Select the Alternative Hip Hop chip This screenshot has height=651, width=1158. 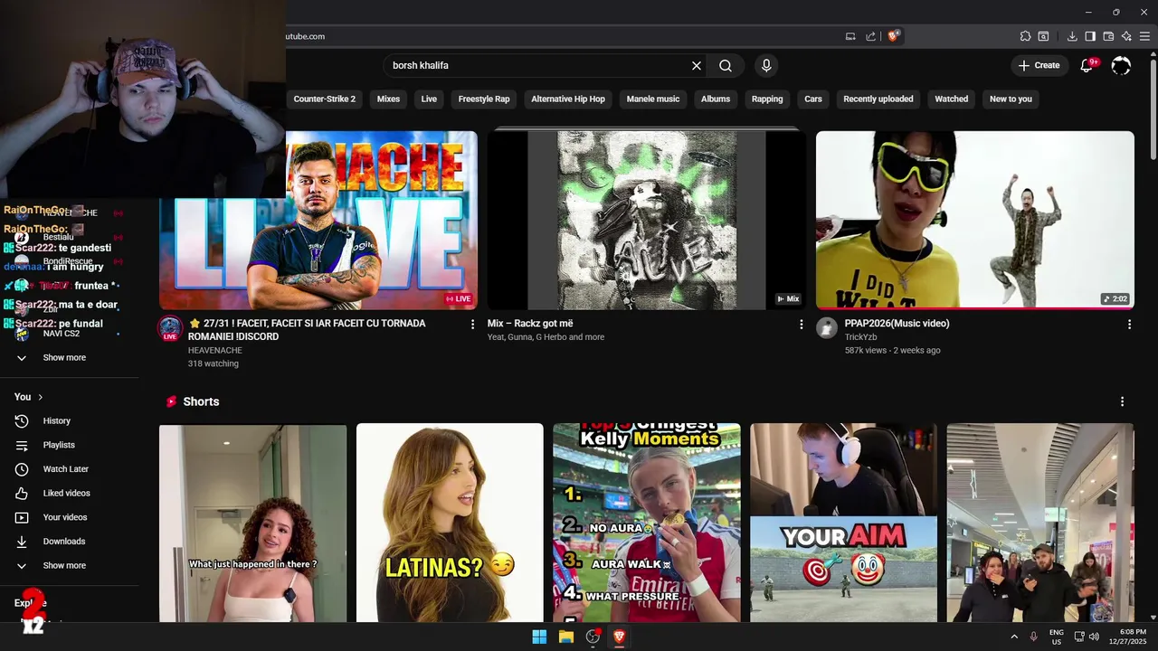[x=568, y=99]
